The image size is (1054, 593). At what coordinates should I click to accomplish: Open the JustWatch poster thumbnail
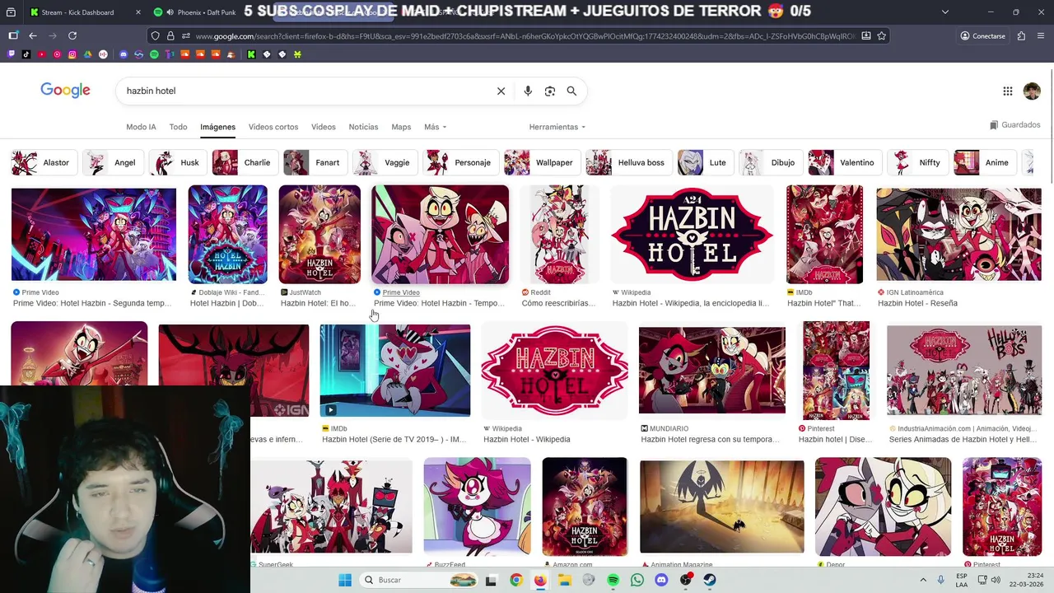coord(319,234)
